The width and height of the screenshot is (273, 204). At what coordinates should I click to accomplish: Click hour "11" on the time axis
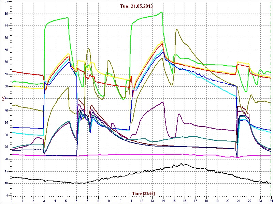click(x=130, y=201)
